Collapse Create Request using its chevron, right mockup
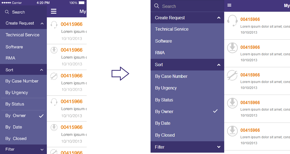 coord(219,18)
